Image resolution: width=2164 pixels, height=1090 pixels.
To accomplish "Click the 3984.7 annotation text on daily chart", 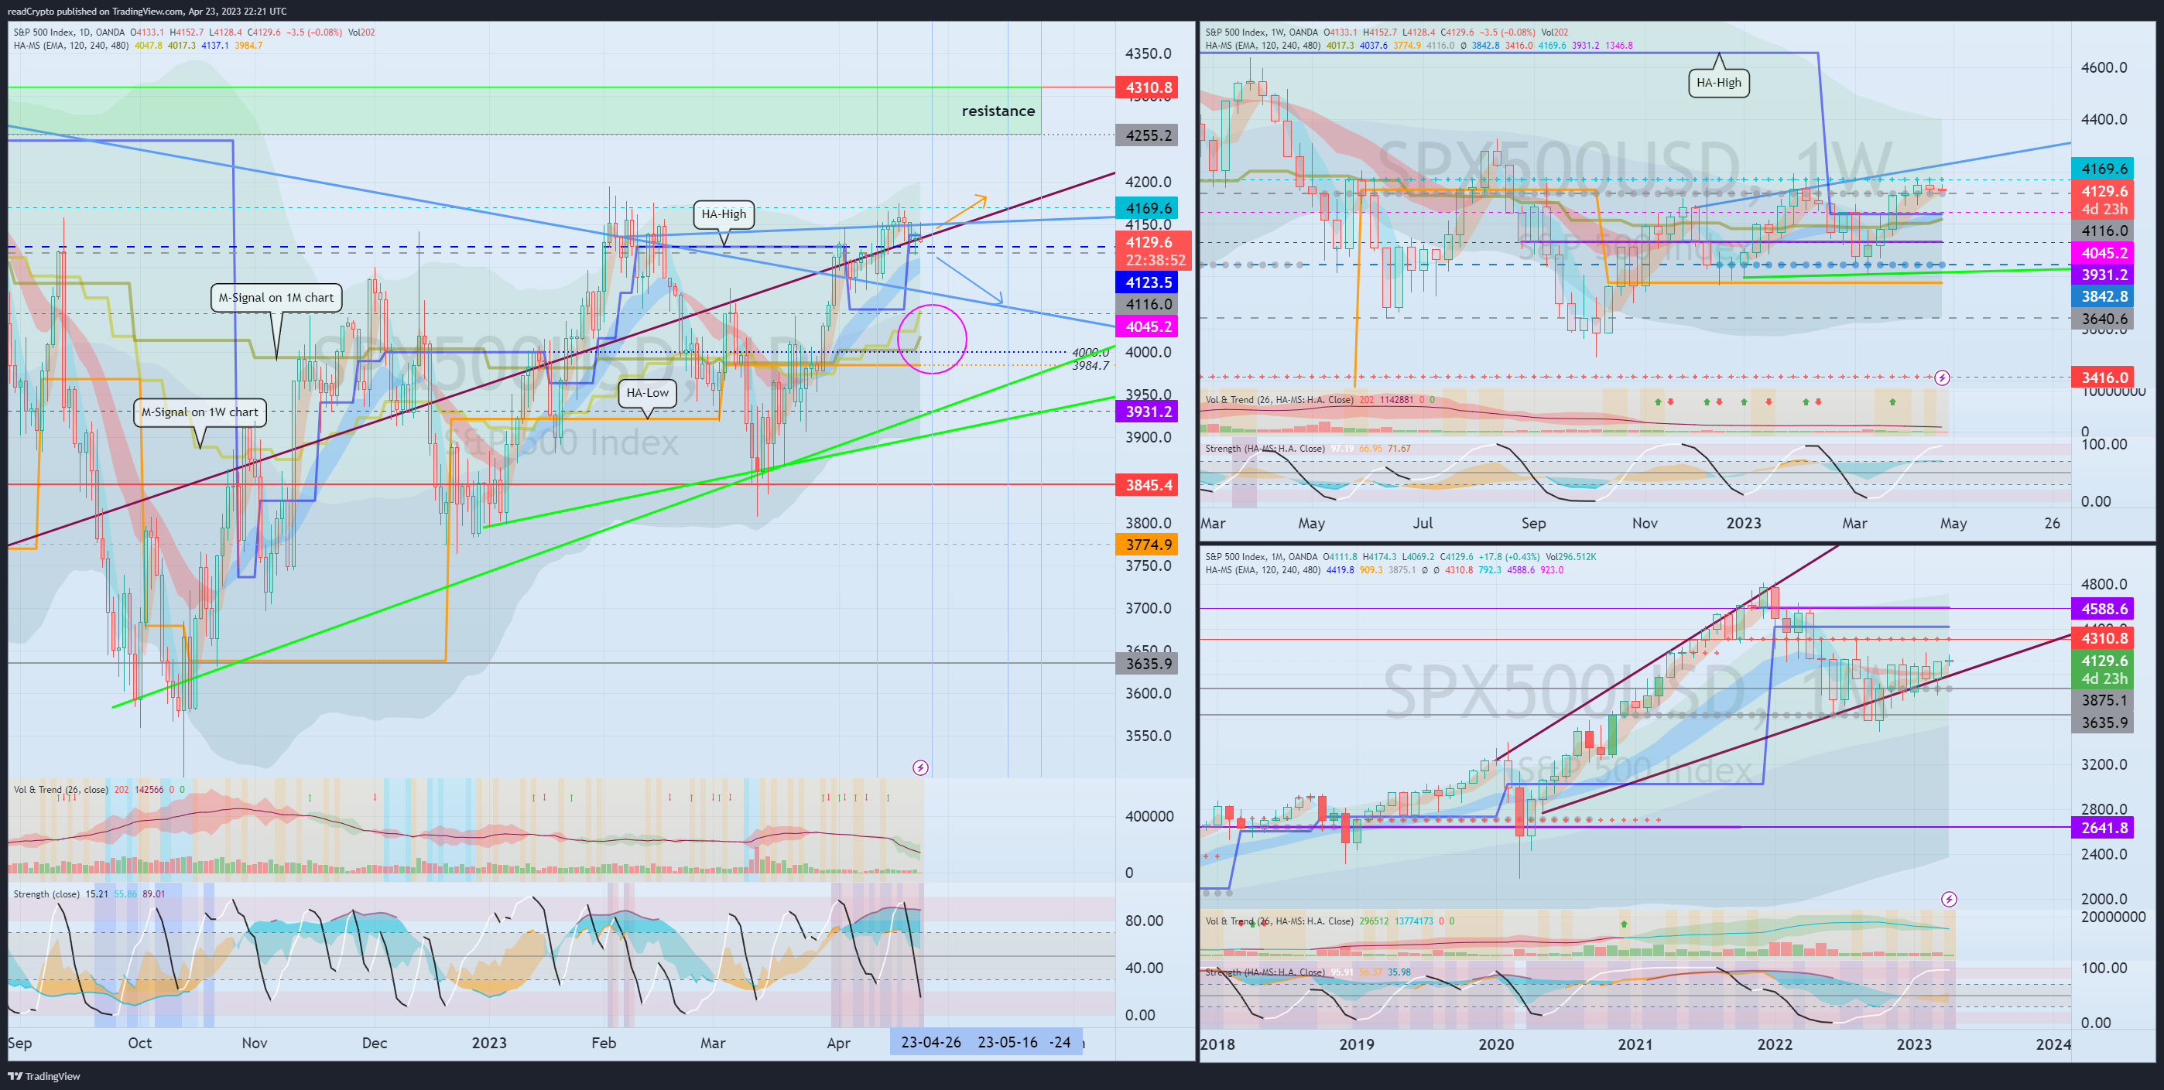I will click(1091, 365).
